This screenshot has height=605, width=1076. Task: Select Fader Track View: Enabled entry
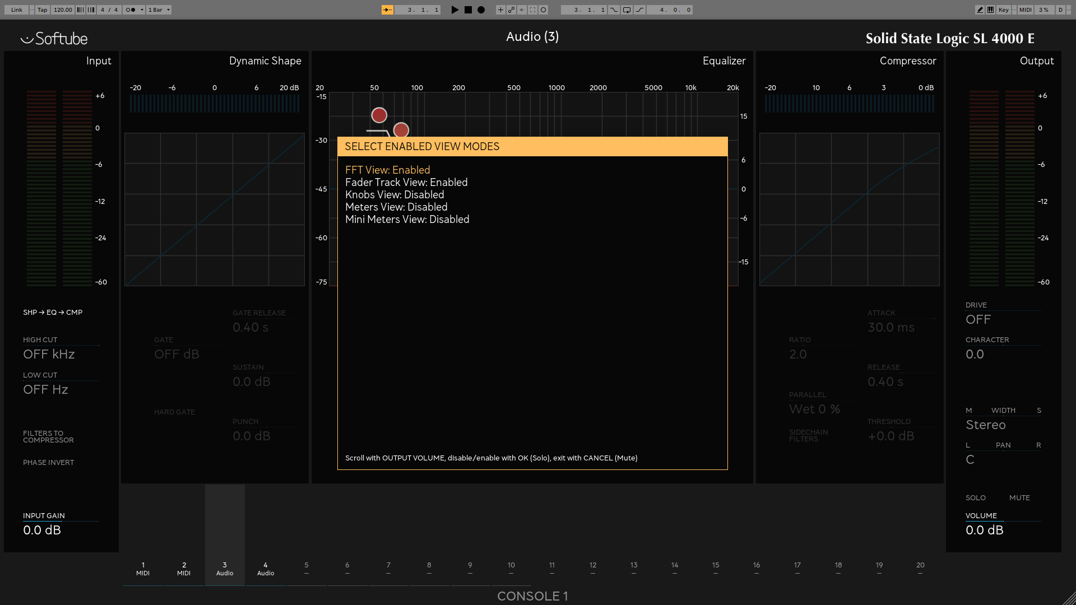(406, 182)
